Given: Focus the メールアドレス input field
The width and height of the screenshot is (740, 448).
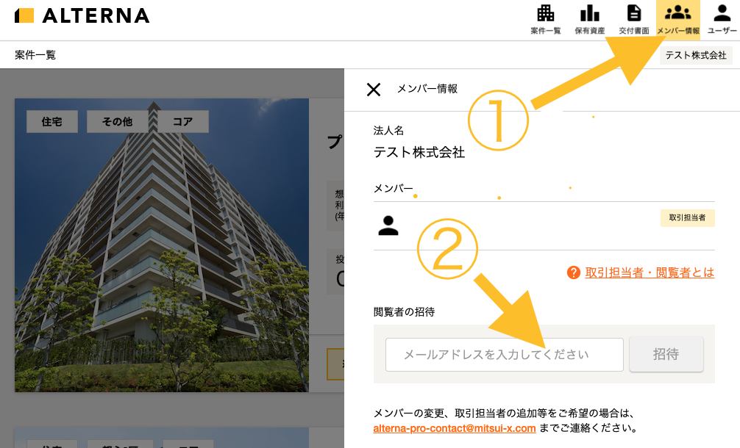Looking at the screenshot, I should tap(504, 354).
